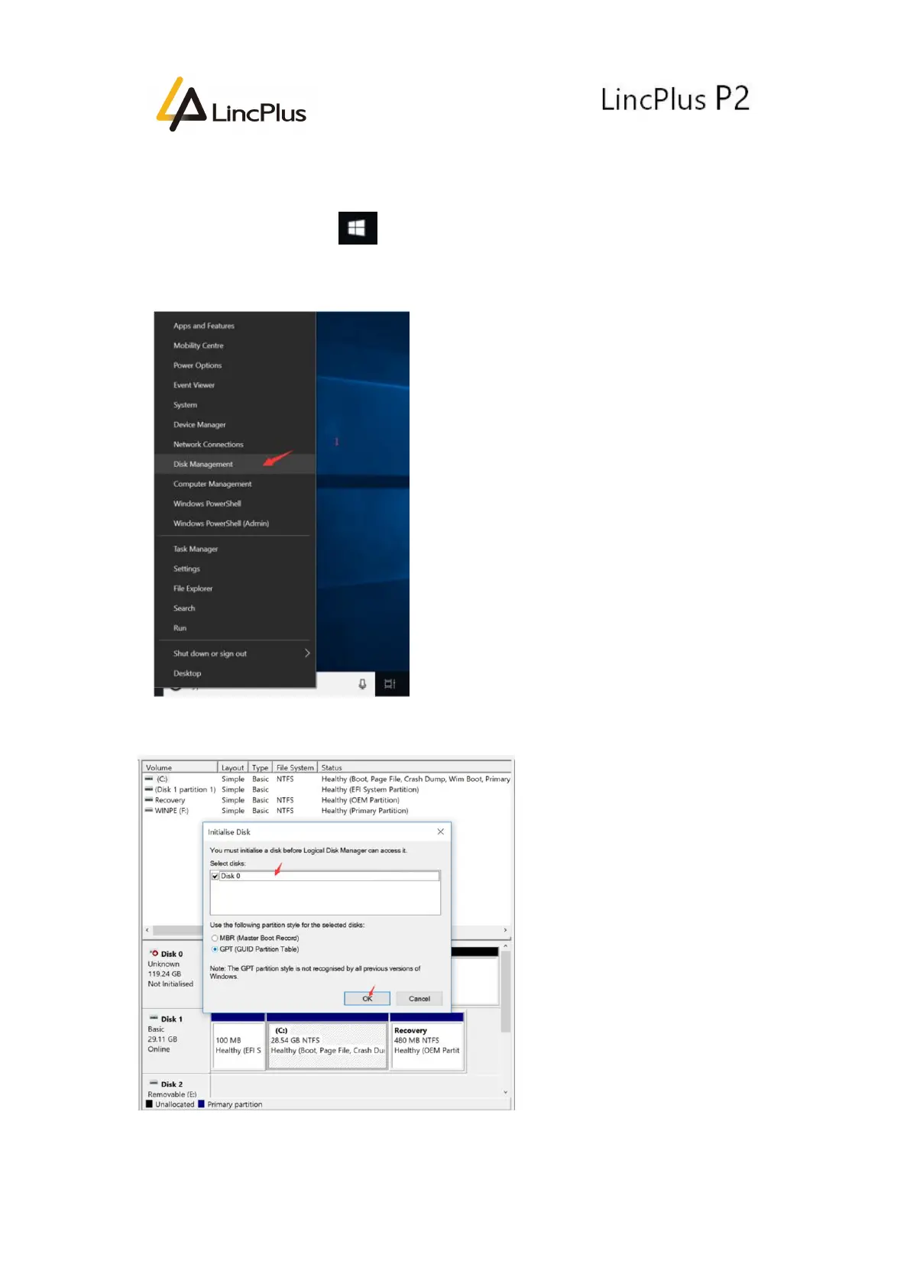Click '119.24 GB' size text of Disk 0
Screen dimensions: 910x1287
164,974
